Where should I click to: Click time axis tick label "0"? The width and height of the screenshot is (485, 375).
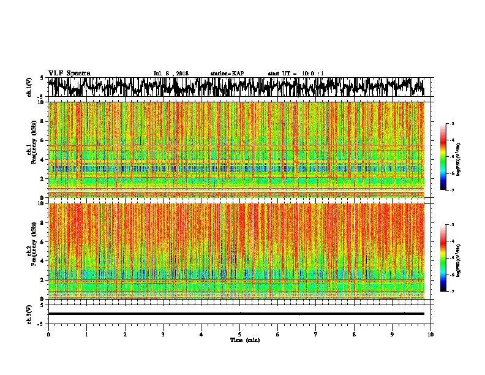[48, 335]
